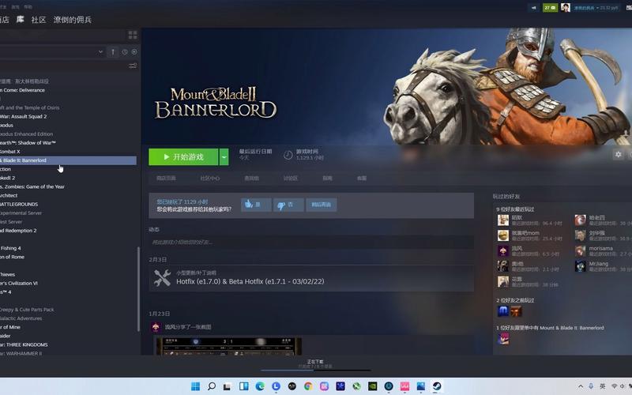
Task: Open the dropdown arrow beside 开始游戏
Action: tap(224, 156)
